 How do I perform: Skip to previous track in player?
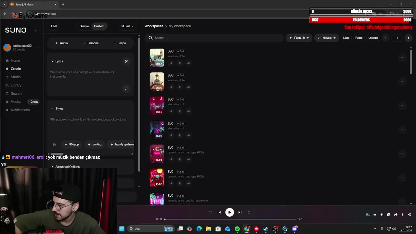[219, 212]
